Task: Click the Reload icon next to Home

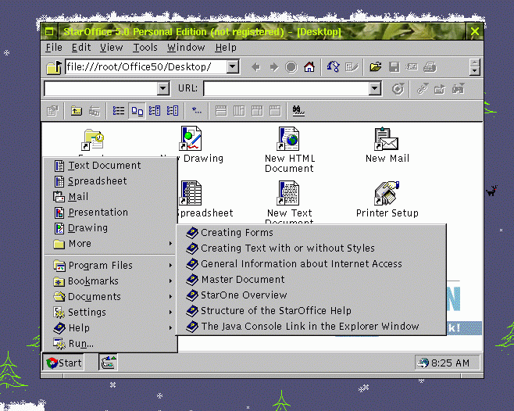Action: [333, 67]
